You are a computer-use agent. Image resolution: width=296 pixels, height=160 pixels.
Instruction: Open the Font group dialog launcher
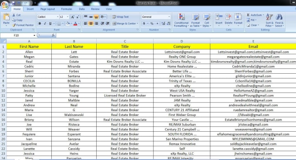(x=79, y=30)
